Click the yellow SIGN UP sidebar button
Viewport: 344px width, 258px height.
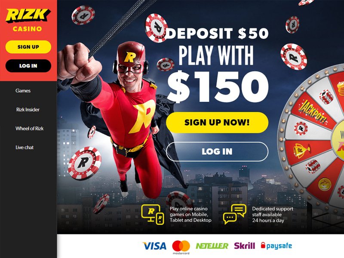28,47
